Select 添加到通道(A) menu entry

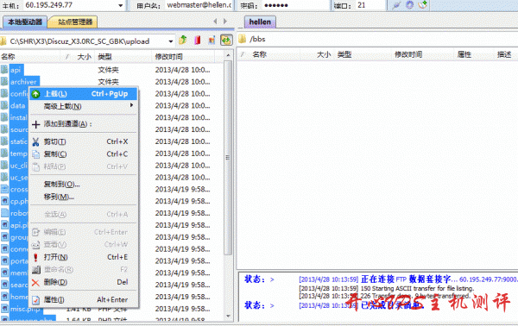coord(83,124)
